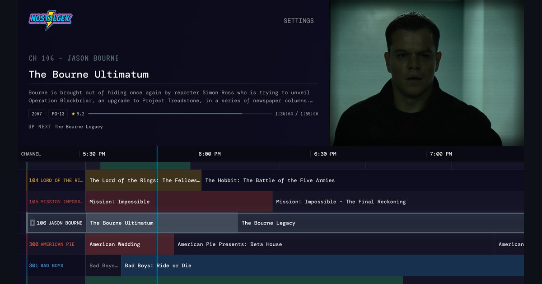Click the CH 106 - JASON BOURNE label
This screenshot has height=284, width=542.
(x=74, y=58)
